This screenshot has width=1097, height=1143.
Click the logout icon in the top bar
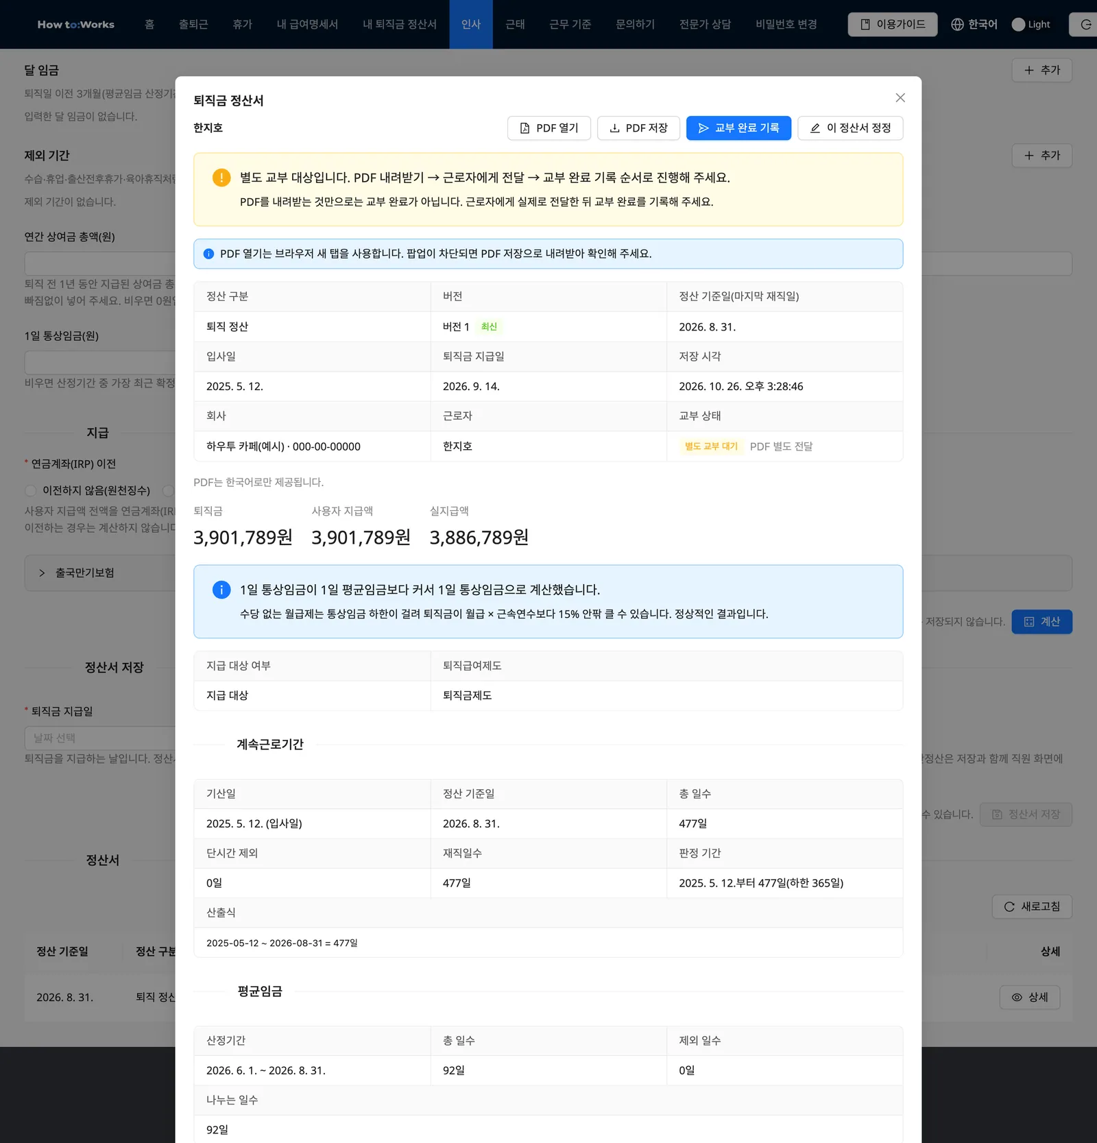tap(1086, 25)
